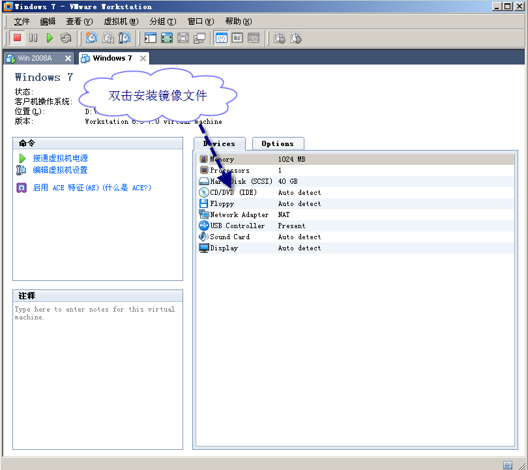Click the Suspend pause toolbar icon
Viewport: 528px width, 470px height.
(33, 38)
